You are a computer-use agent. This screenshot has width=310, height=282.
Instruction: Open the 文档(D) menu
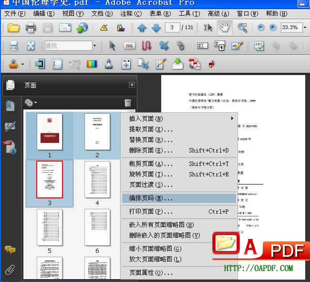click(x=102, y=14)
